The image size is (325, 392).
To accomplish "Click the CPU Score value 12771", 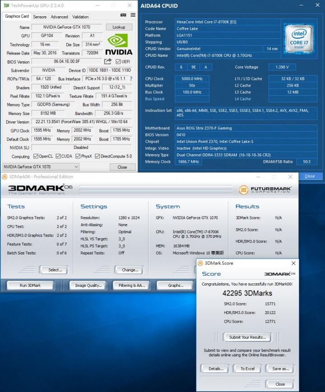I will (x=270, y=322).
